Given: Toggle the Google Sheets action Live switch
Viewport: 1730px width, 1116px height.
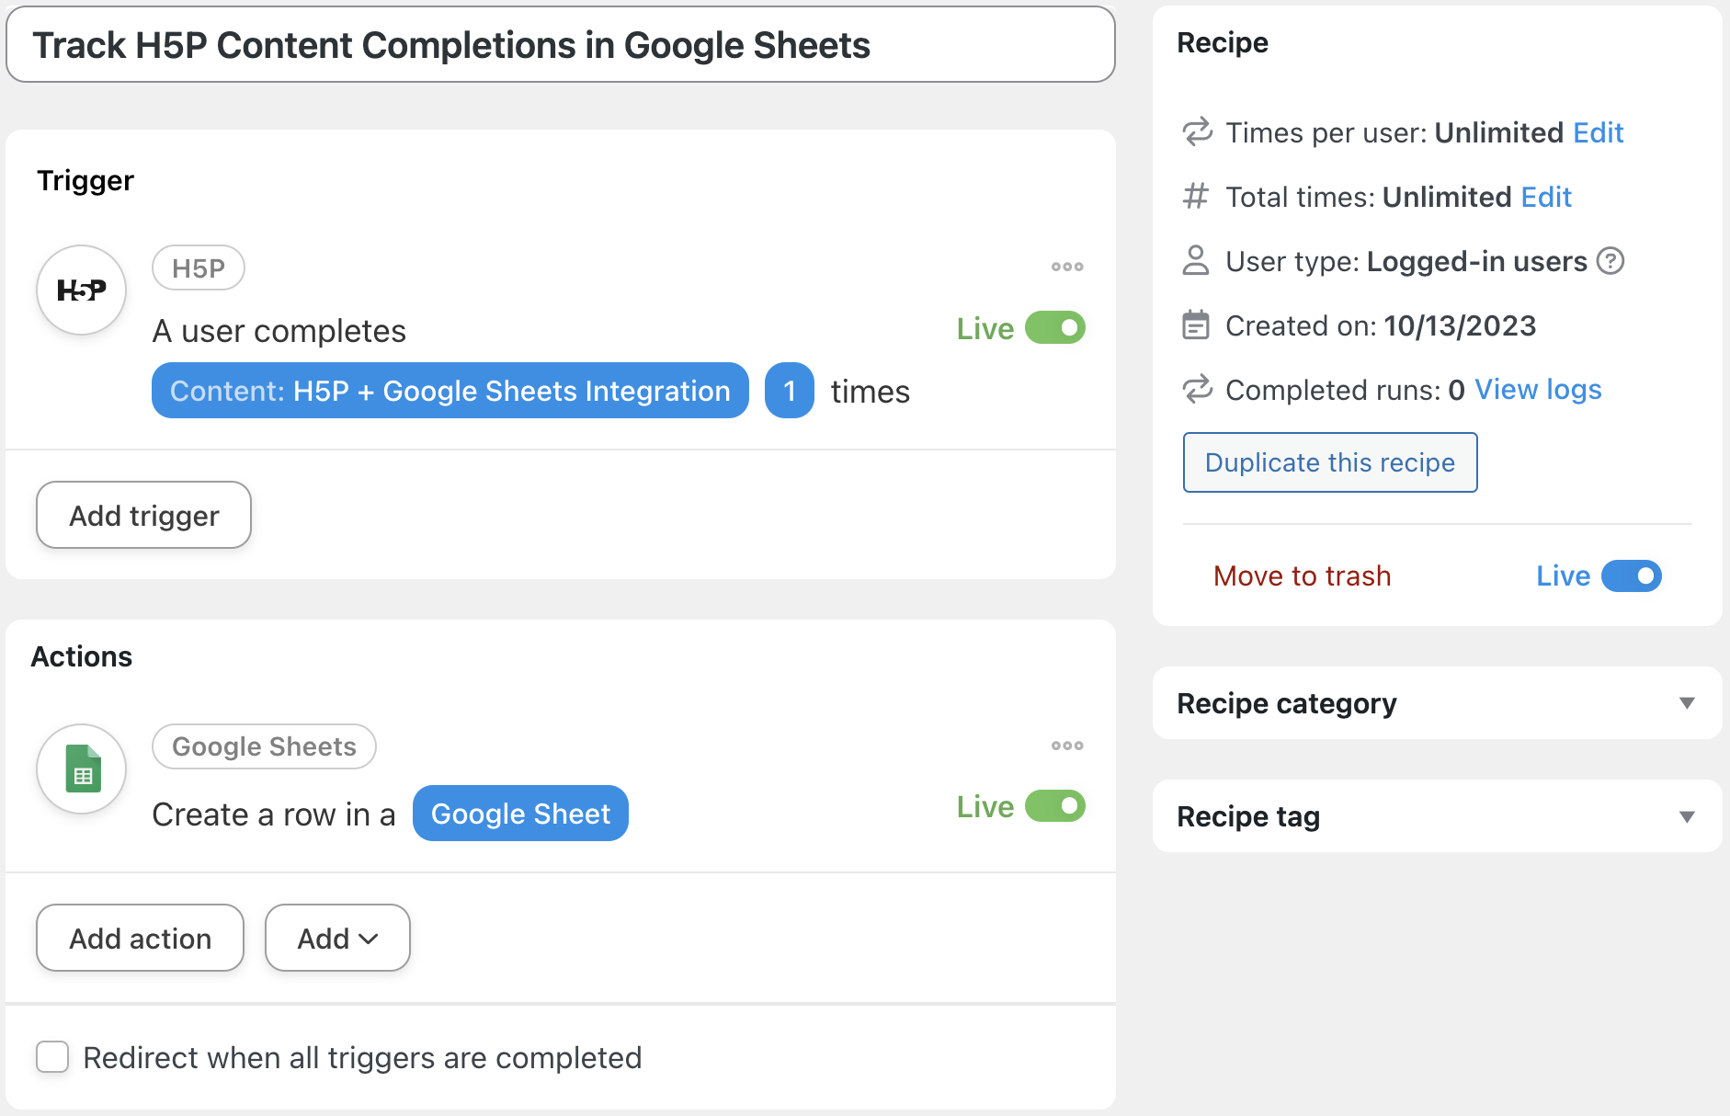Looking at the screenshot, I should pos(1055,806).
